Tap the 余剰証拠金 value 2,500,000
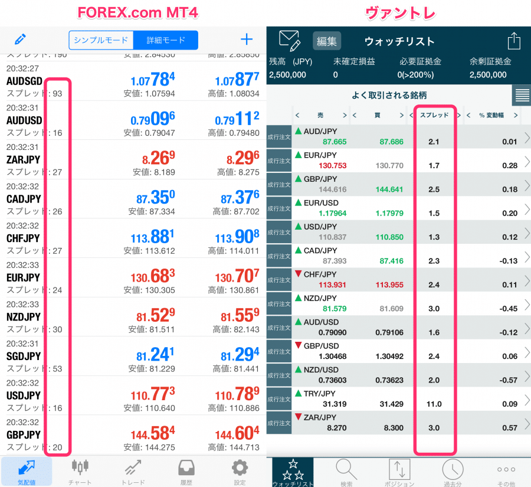The width and height of the screenshot is (531, 487). coord(488,75)
